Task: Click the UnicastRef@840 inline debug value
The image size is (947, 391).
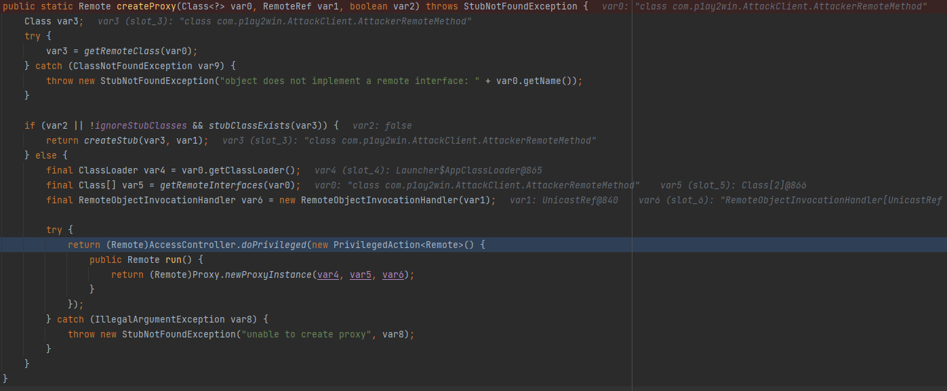Action: [x=580, y=200]
